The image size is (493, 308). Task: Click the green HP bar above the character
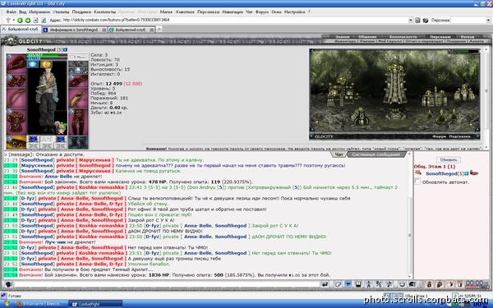pos(47,55)
